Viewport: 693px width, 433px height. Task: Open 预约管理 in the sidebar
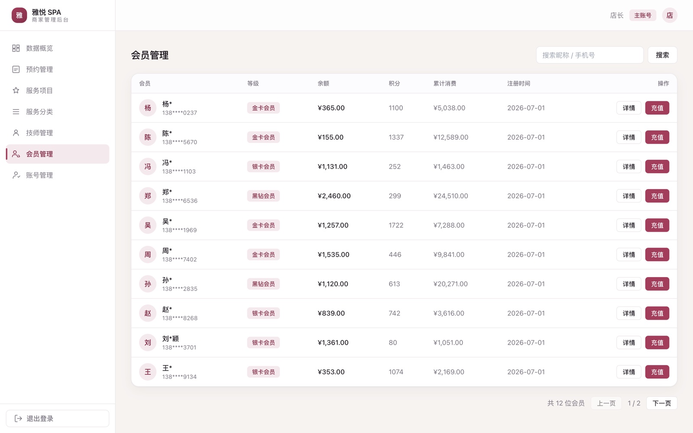coord(58,69)
